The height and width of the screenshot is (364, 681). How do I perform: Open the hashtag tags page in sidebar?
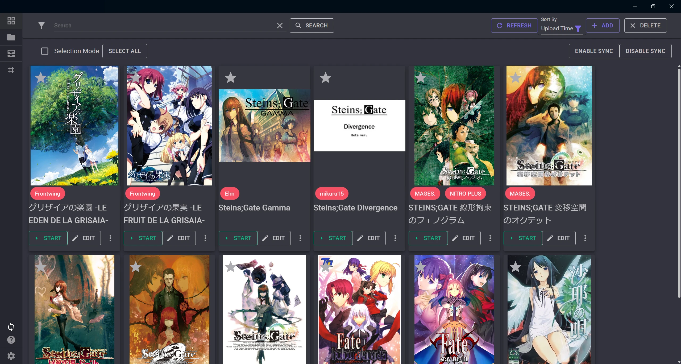tap(11, 70)
